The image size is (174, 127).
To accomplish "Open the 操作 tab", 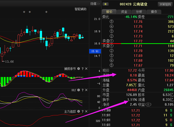I will pos(154,12).
